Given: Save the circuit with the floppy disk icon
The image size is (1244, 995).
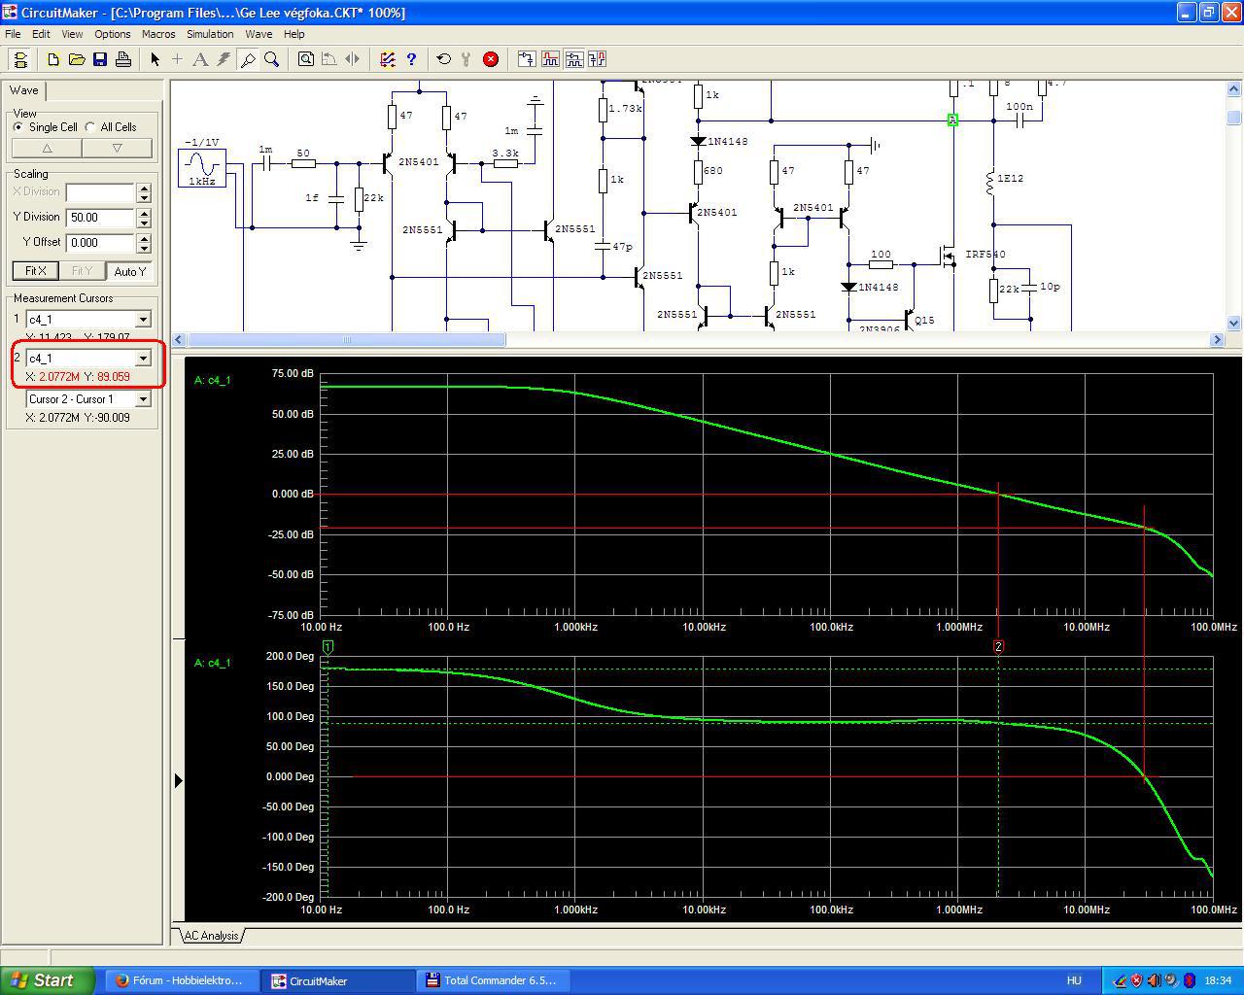Looking at the screenshot, I should pos(100,59).
